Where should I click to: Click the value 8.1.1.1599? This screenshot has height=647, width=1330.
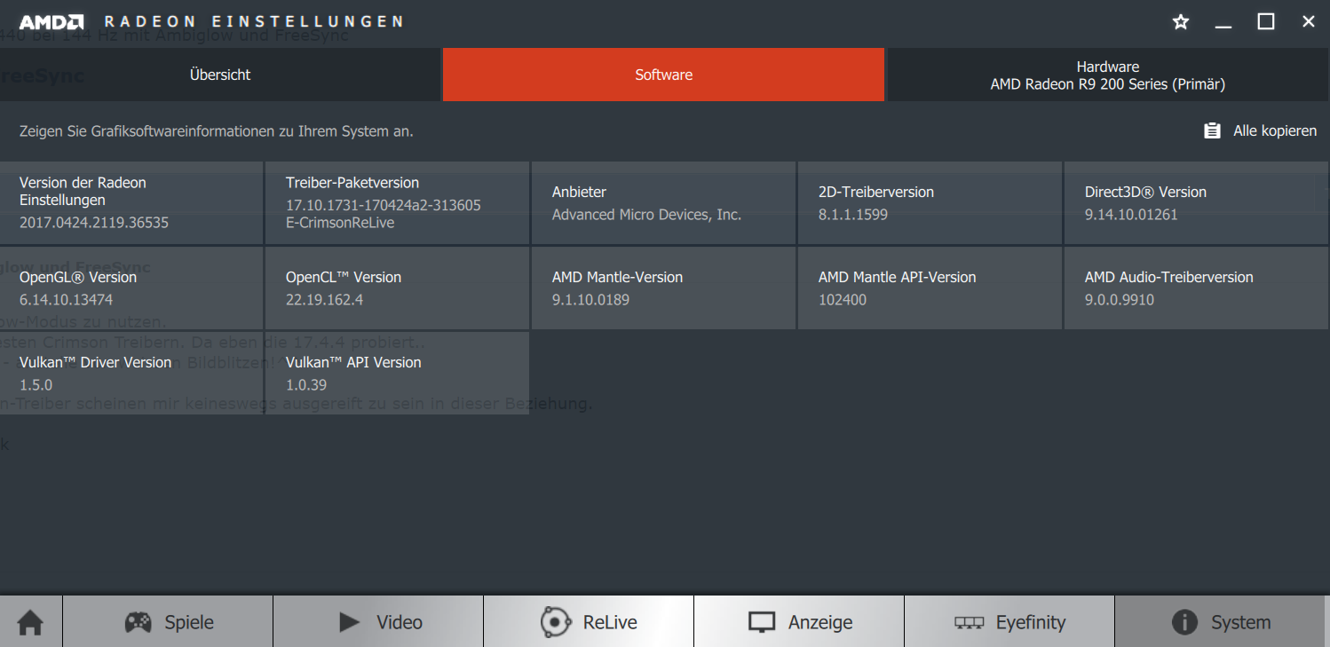pyautogui.click(x=853, y=215)
